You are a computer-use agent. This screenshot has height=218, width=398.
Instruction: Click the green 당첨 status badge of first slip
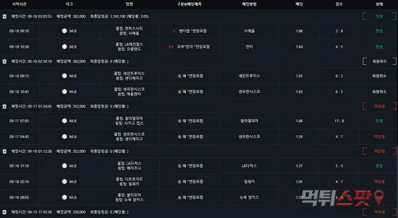[379, 17]
